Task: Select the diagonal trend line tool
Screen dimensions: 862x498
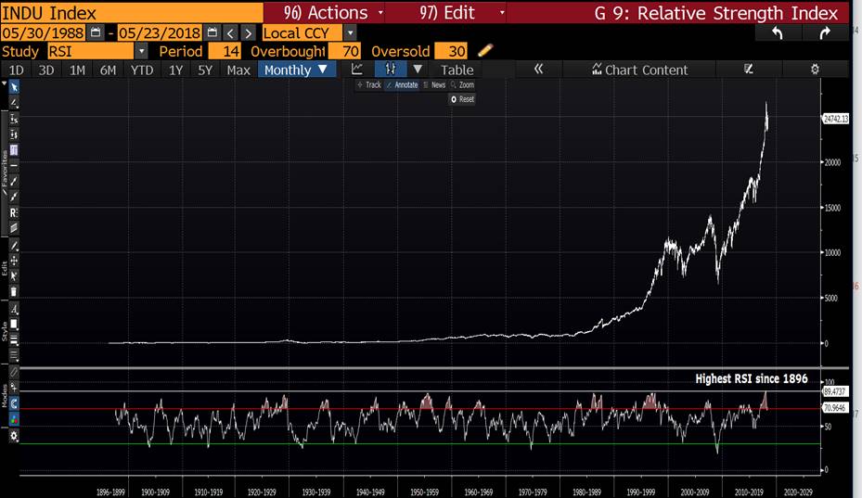Action: [x=14, y=181]
